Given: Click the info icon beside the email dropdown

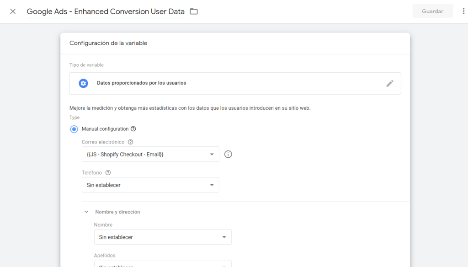Looking at the screenshot, I should [228, 154].
